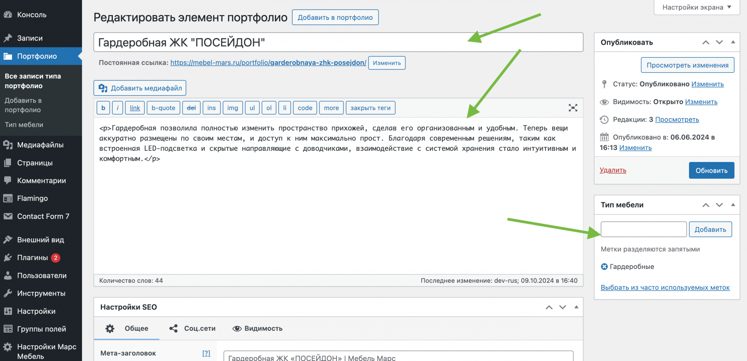Collapse the Настройки SEO panel toggle triangle
The width and height of the screenshot is (747, 361).
coord(576,307)
